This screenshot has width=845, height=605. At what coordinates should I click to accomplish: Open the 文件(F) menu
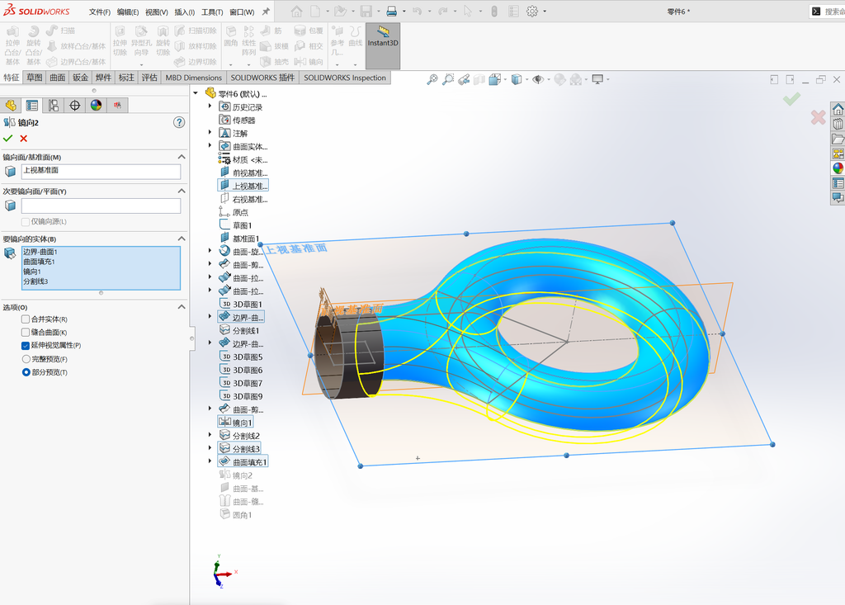100,12
